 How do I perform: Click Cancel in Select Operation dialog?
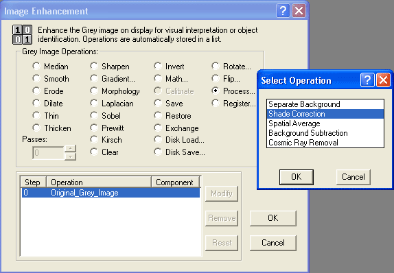click(x=354, y=177)
